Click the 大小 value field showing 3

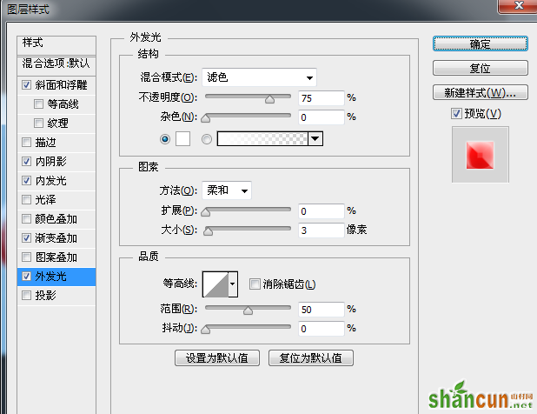pyautogui.click(x=321, y=230)
